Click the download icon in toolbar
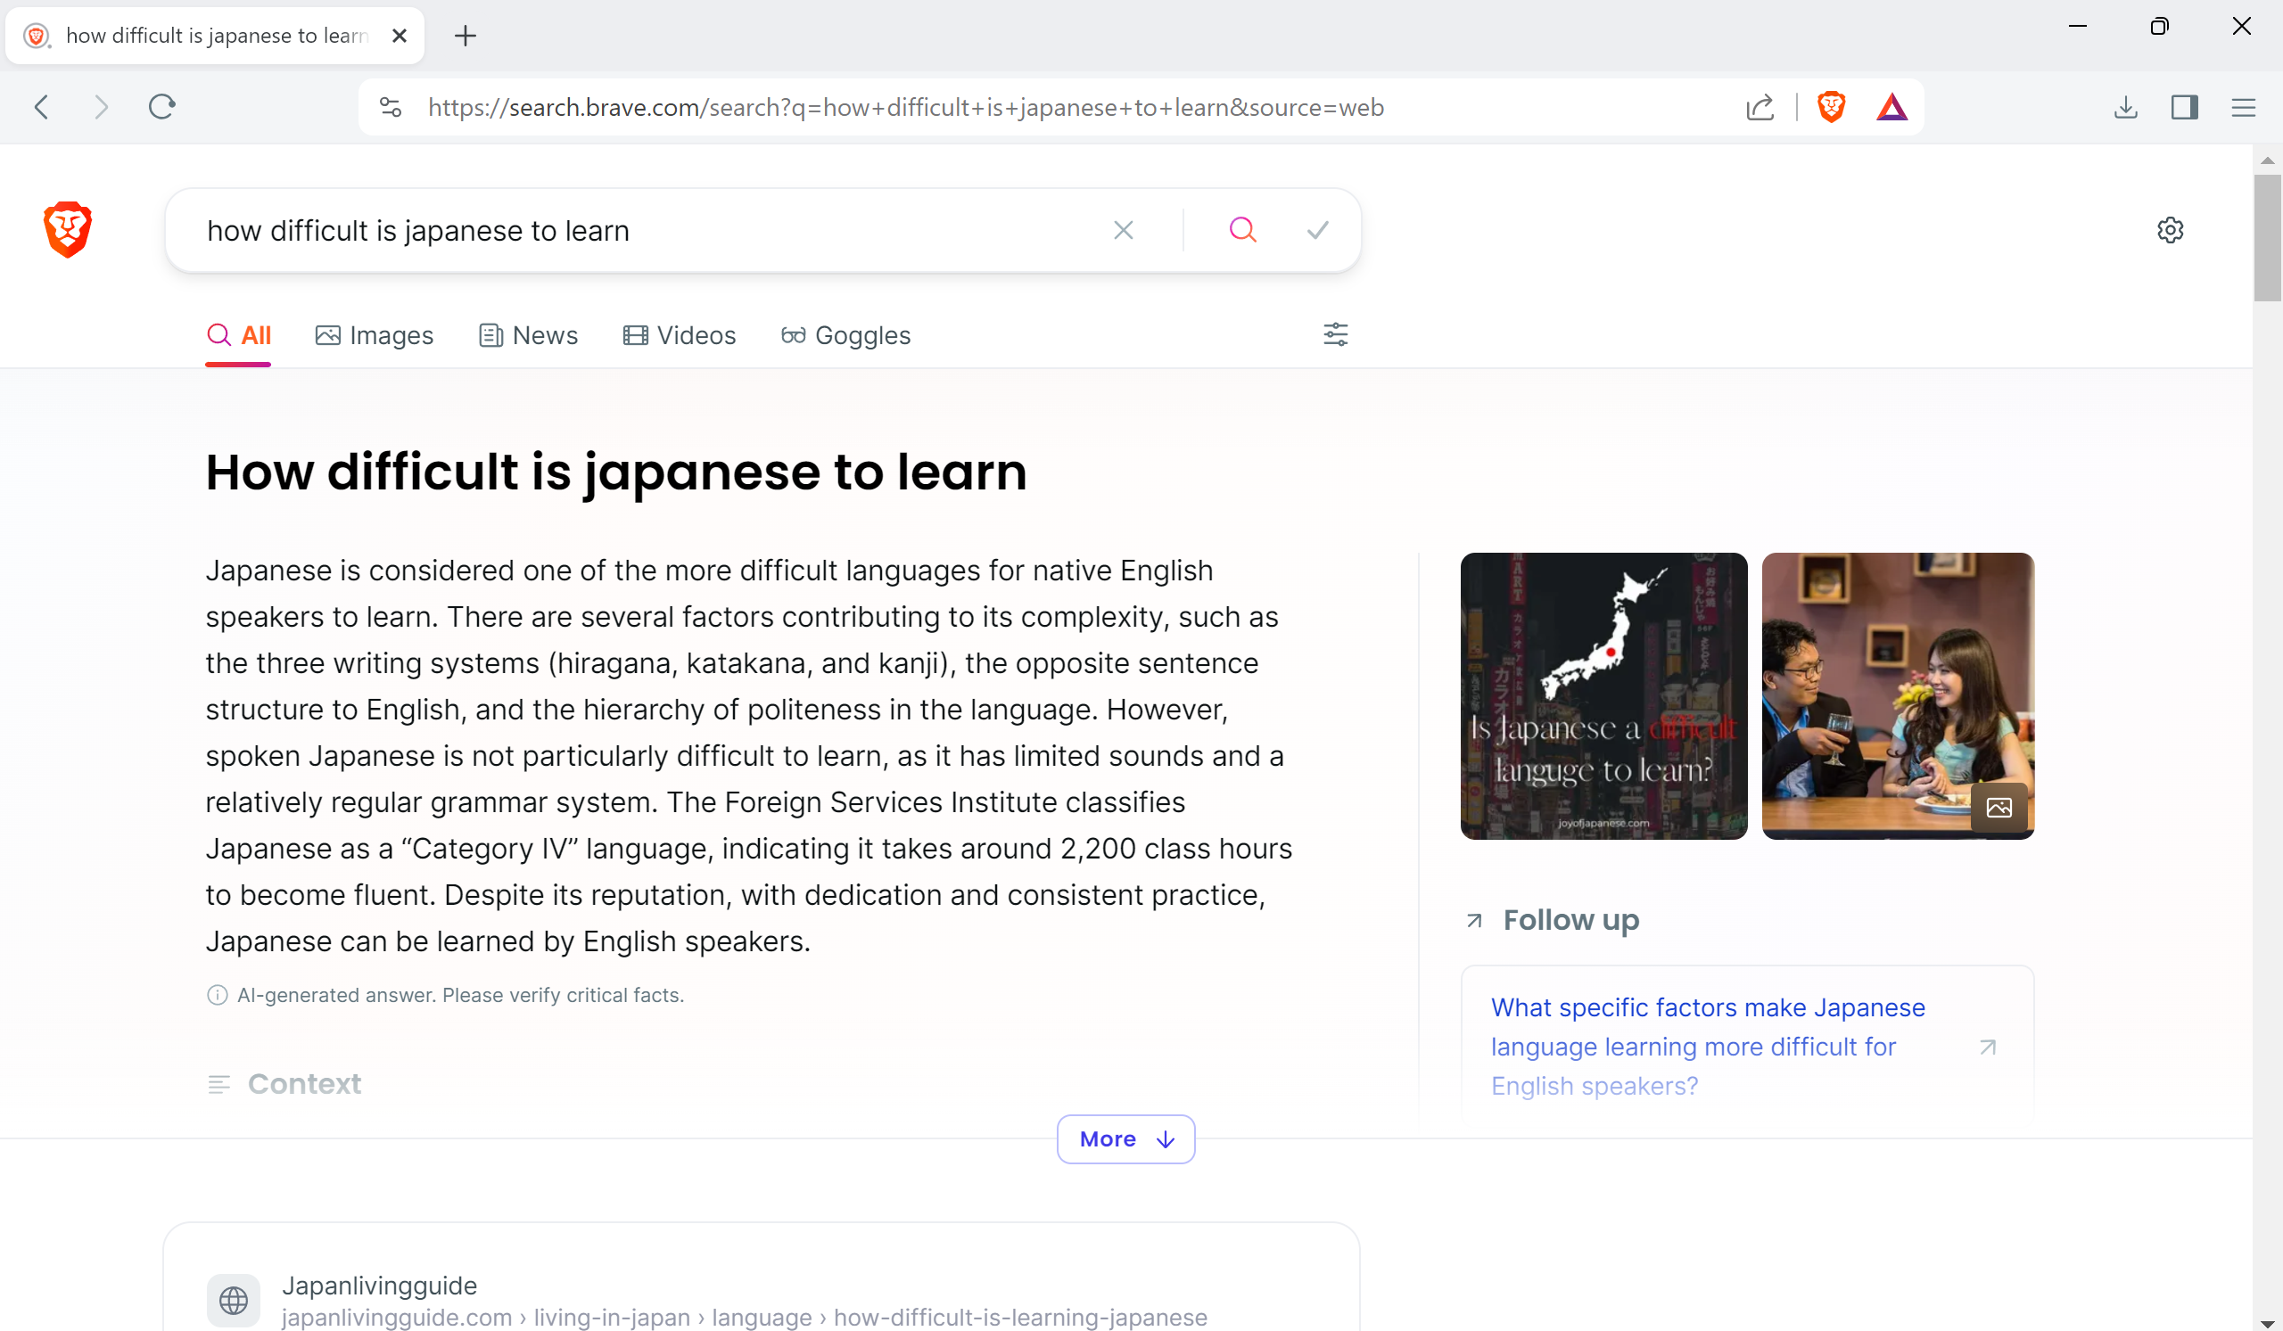 tap(2123, 106)
